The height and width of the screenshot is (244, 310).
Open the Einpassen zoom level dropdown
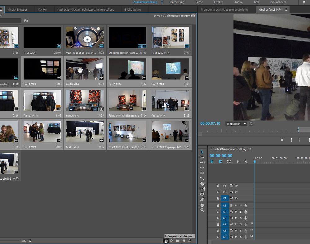[236, 124]
